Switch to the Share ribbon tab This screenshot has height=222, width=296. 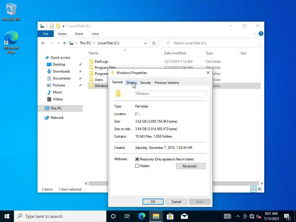[x=79, y=34]
